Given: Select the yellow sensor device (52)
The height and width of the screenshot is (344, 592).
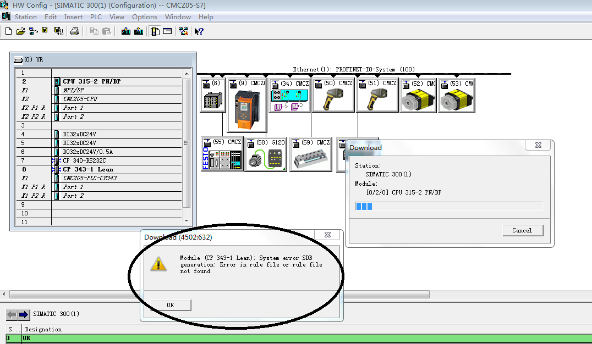Looking at the screenshot, I should [x=418, y=96].
